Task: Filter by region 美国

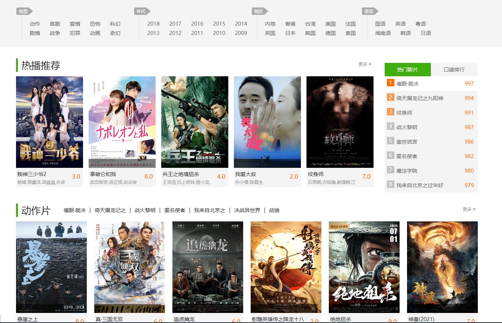Action: coord(331,24)
